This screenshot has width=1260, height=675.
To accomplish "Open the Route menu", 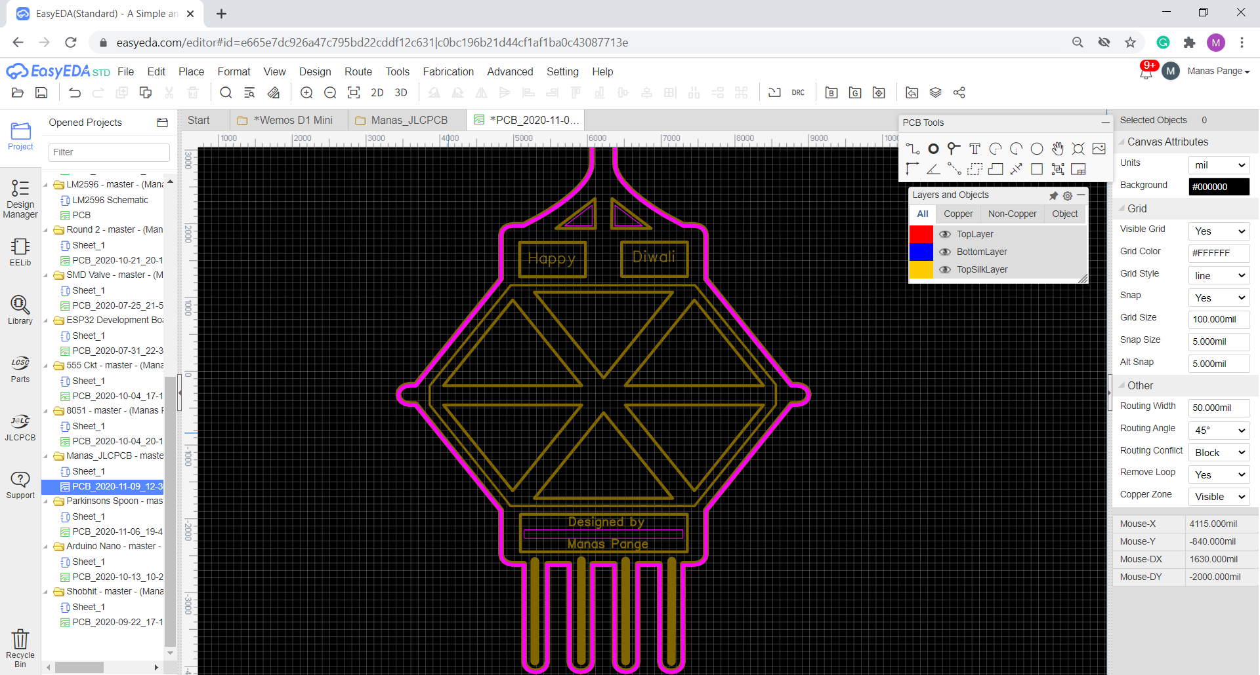I will (358, 71).
